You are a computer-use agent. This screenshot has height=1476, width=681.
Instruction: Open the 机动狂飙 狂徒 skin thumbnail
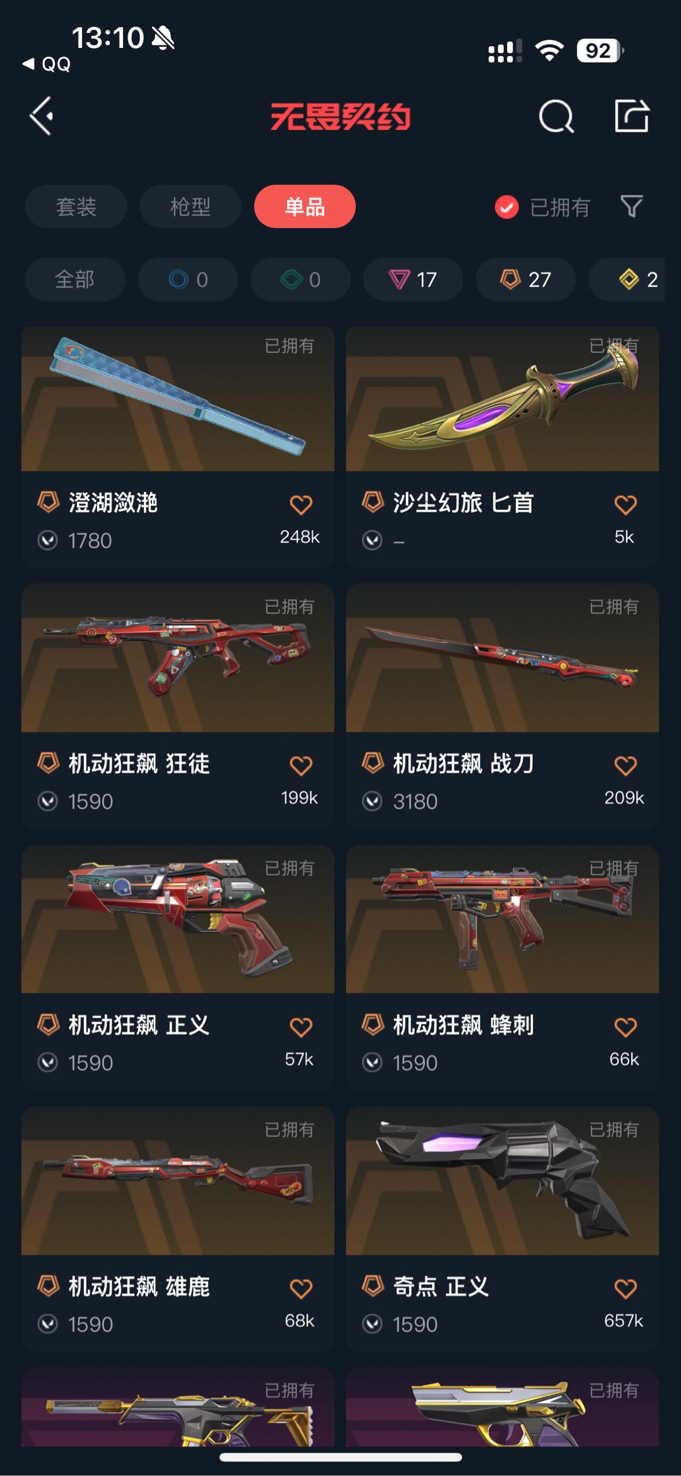pyautogui.click(x=178, y=658)
